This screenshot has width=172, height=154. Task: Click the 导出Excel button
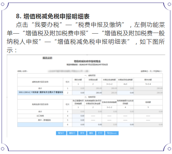(112, 133)
